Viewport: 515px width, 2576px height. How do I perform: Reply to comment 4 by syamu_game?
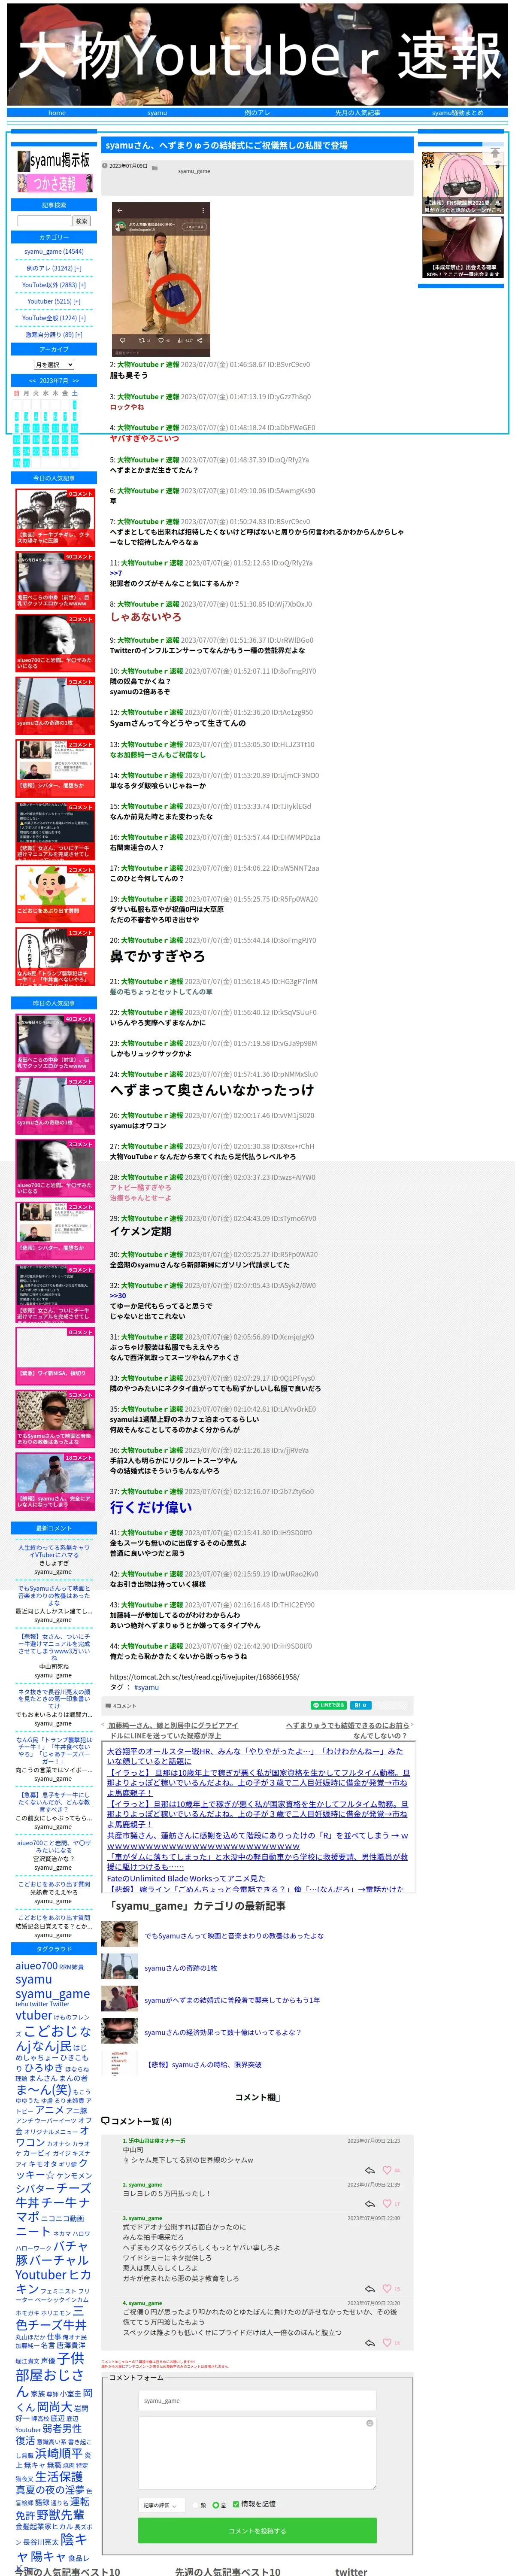click(370, 2343)
